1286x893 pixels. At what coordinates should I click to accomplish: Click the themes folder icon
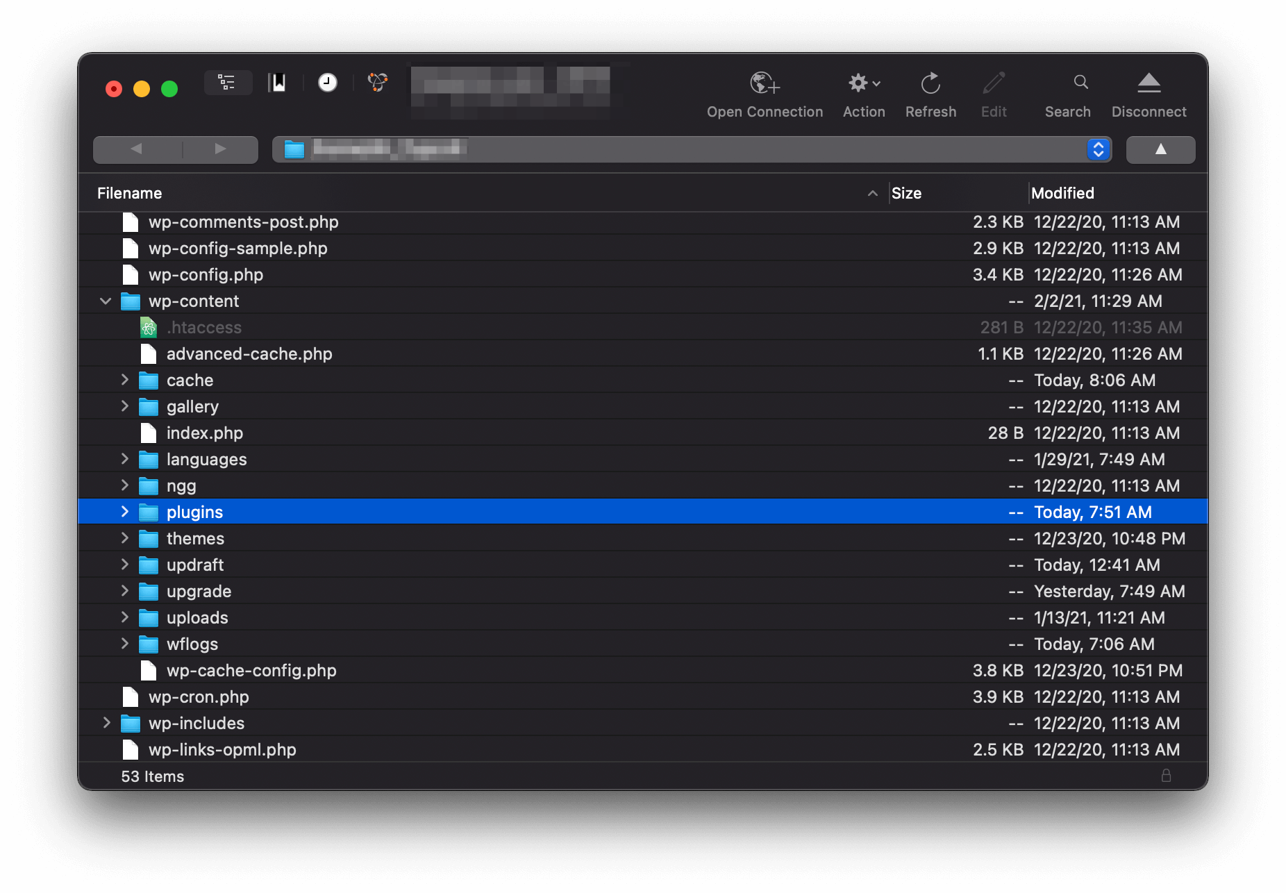(x=149, y=538)
